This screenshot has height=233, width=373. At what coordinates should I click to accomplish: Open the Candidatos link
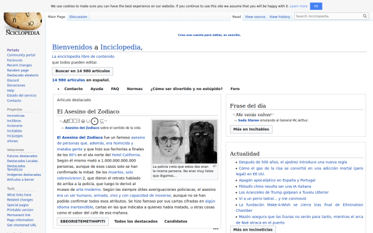(x=176, y=221)
